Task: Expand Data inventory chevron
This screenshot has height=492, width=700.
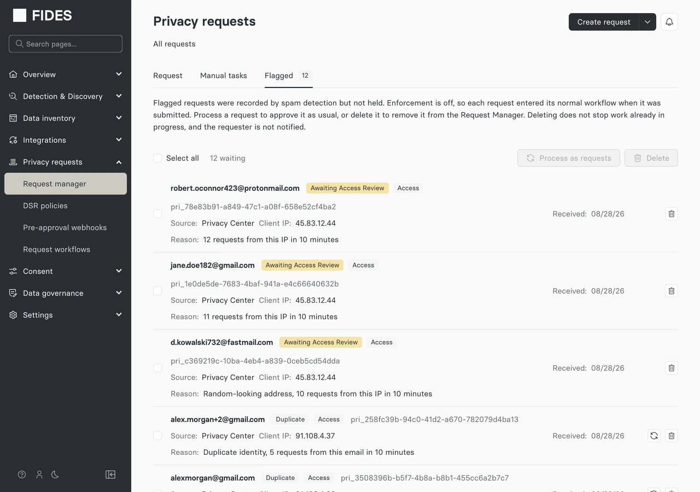Action: pos(119,118)
